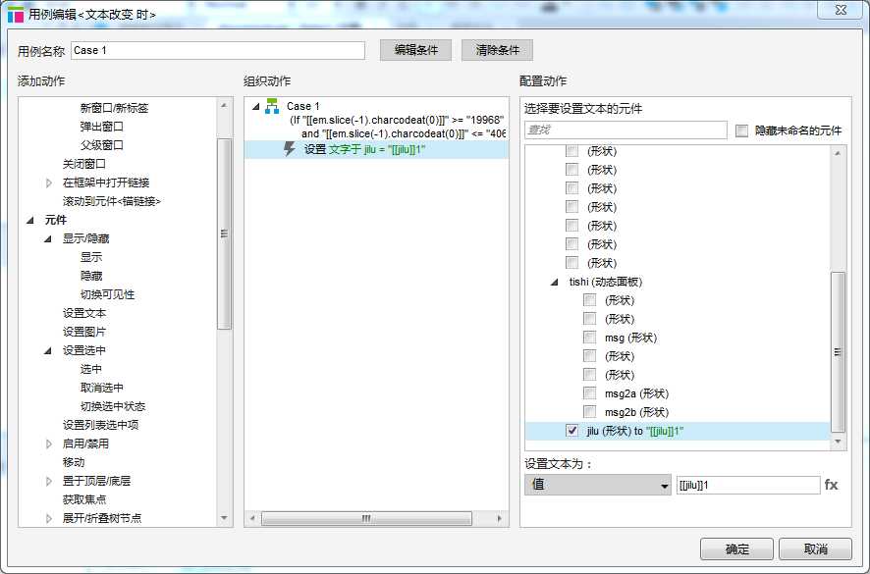Click the 编辑条件 button
Image resolution: width=870 pixels, height=574 pixels.
[415, 50]
